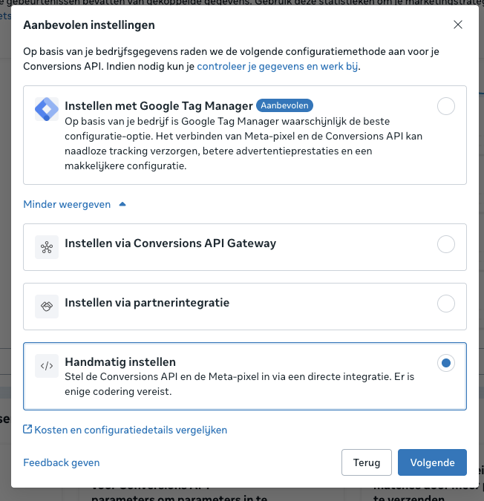Select the Conversions API Gateway radio button
Screen dimensions: 484x501
tap(446, 244)
